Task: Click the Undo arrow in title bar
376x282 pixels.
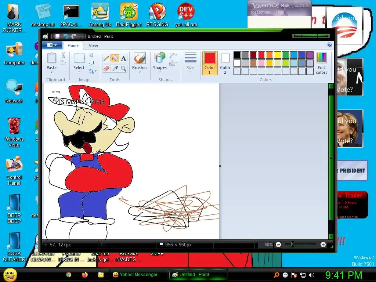Action: 65,36
